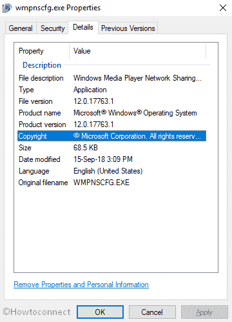
Task: Select the Date modified row
Action: [x=111, y=159]
